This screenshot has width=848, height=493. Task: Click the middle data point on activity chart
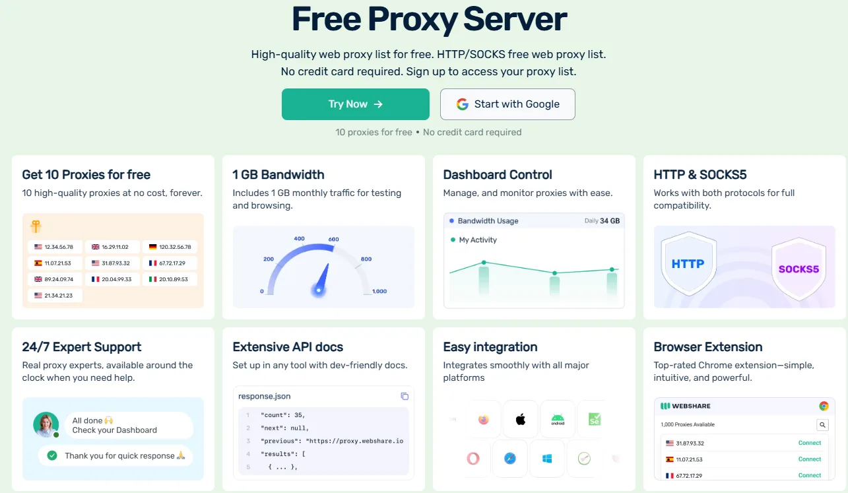point(554,273)
